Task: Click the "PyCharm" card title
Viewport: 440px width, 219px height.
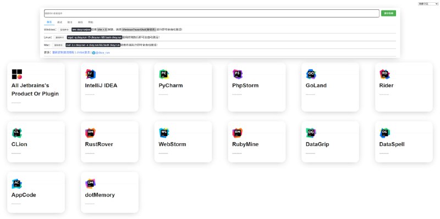Action: pos(170,86)
